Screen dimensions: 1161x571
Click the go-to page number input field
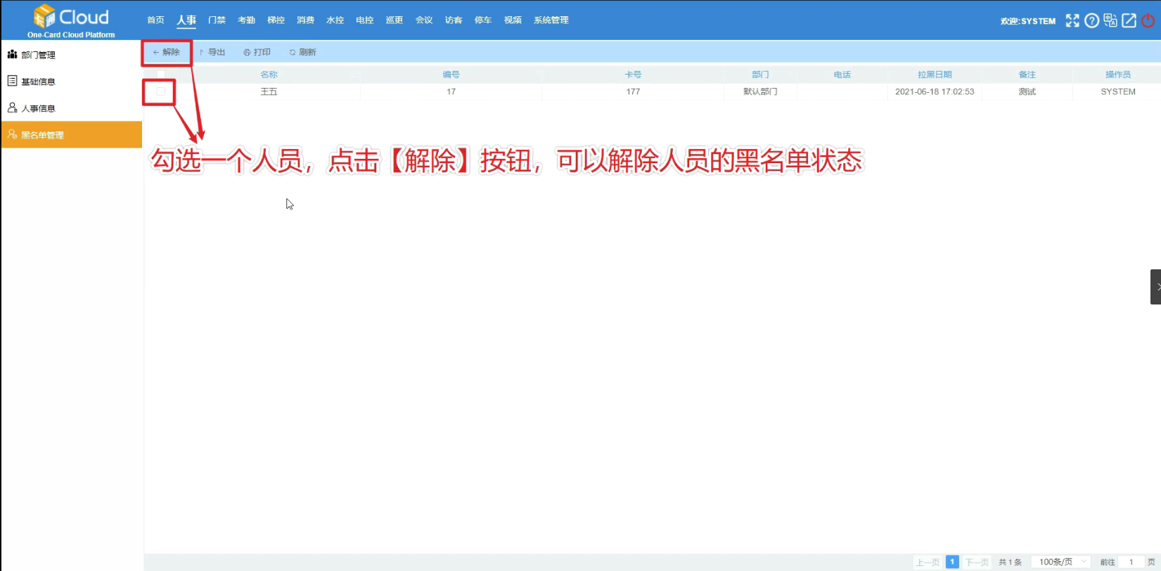(1131, 562)
